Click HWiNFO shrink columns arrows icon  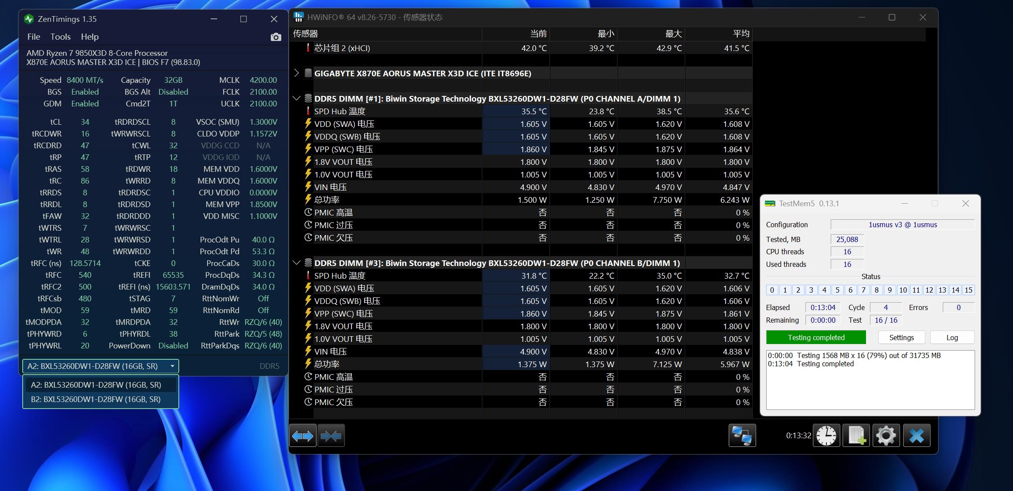331,436
